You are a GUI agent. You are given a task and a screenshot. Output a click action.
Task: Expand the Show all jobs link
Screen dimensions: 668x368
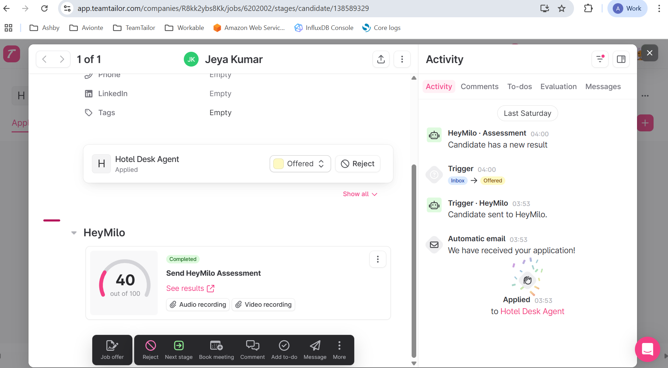[x=360, y=194]
